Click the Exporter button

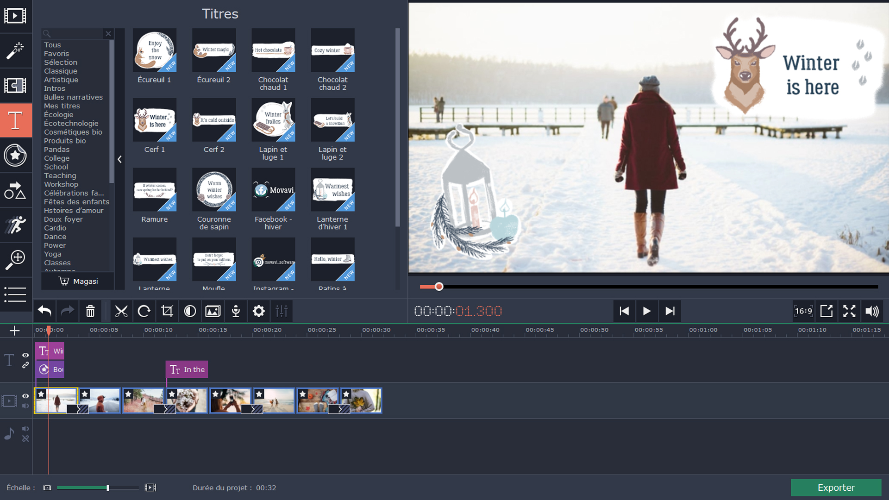836,487
